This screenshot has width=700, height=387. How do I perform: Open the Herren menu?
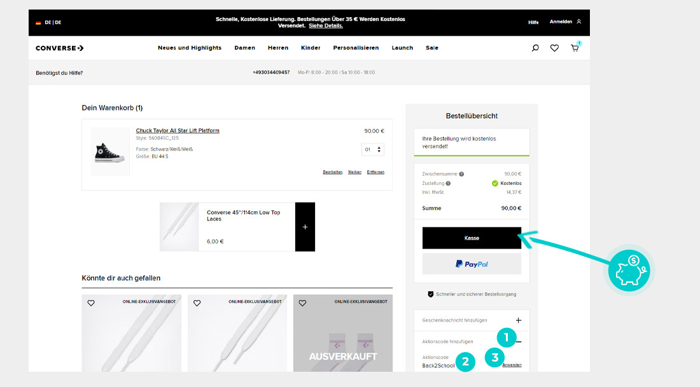(x=278, y=48)
